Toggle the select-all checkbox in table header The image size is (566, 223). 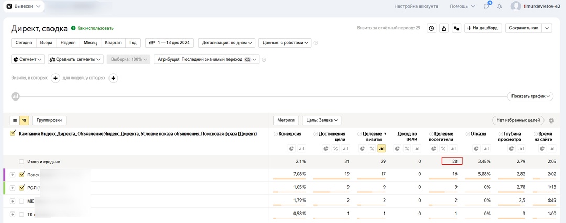pos(13,133)
